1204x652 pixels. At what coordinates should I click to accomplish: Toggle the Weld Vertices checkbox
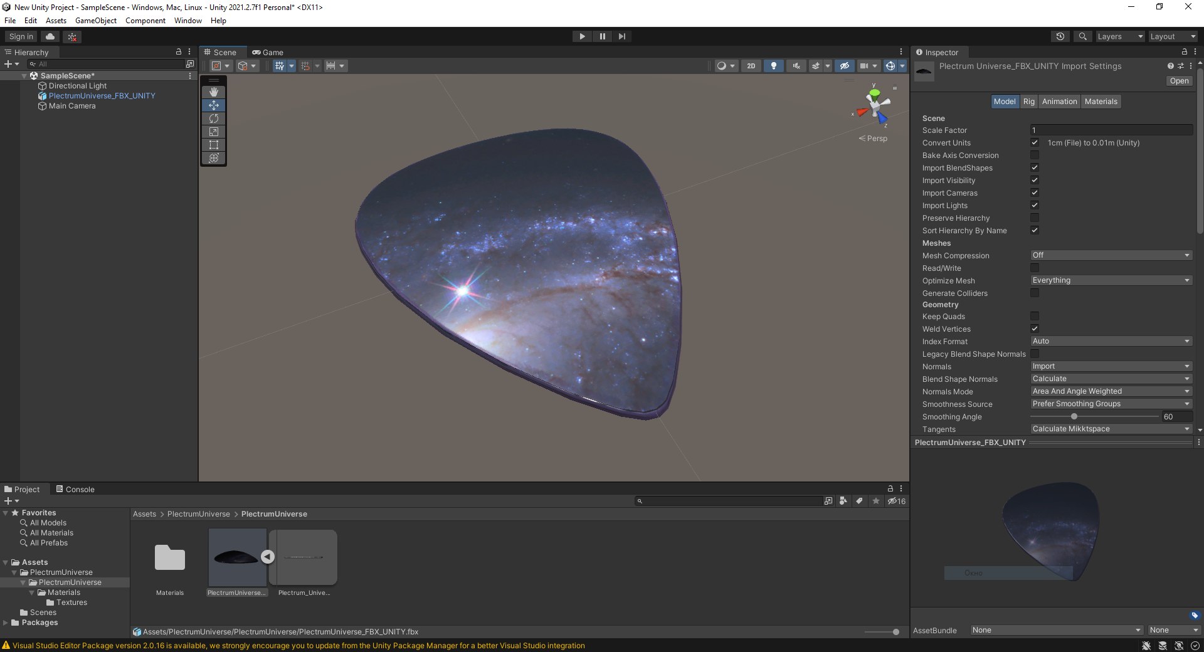tap(1035, 329)
